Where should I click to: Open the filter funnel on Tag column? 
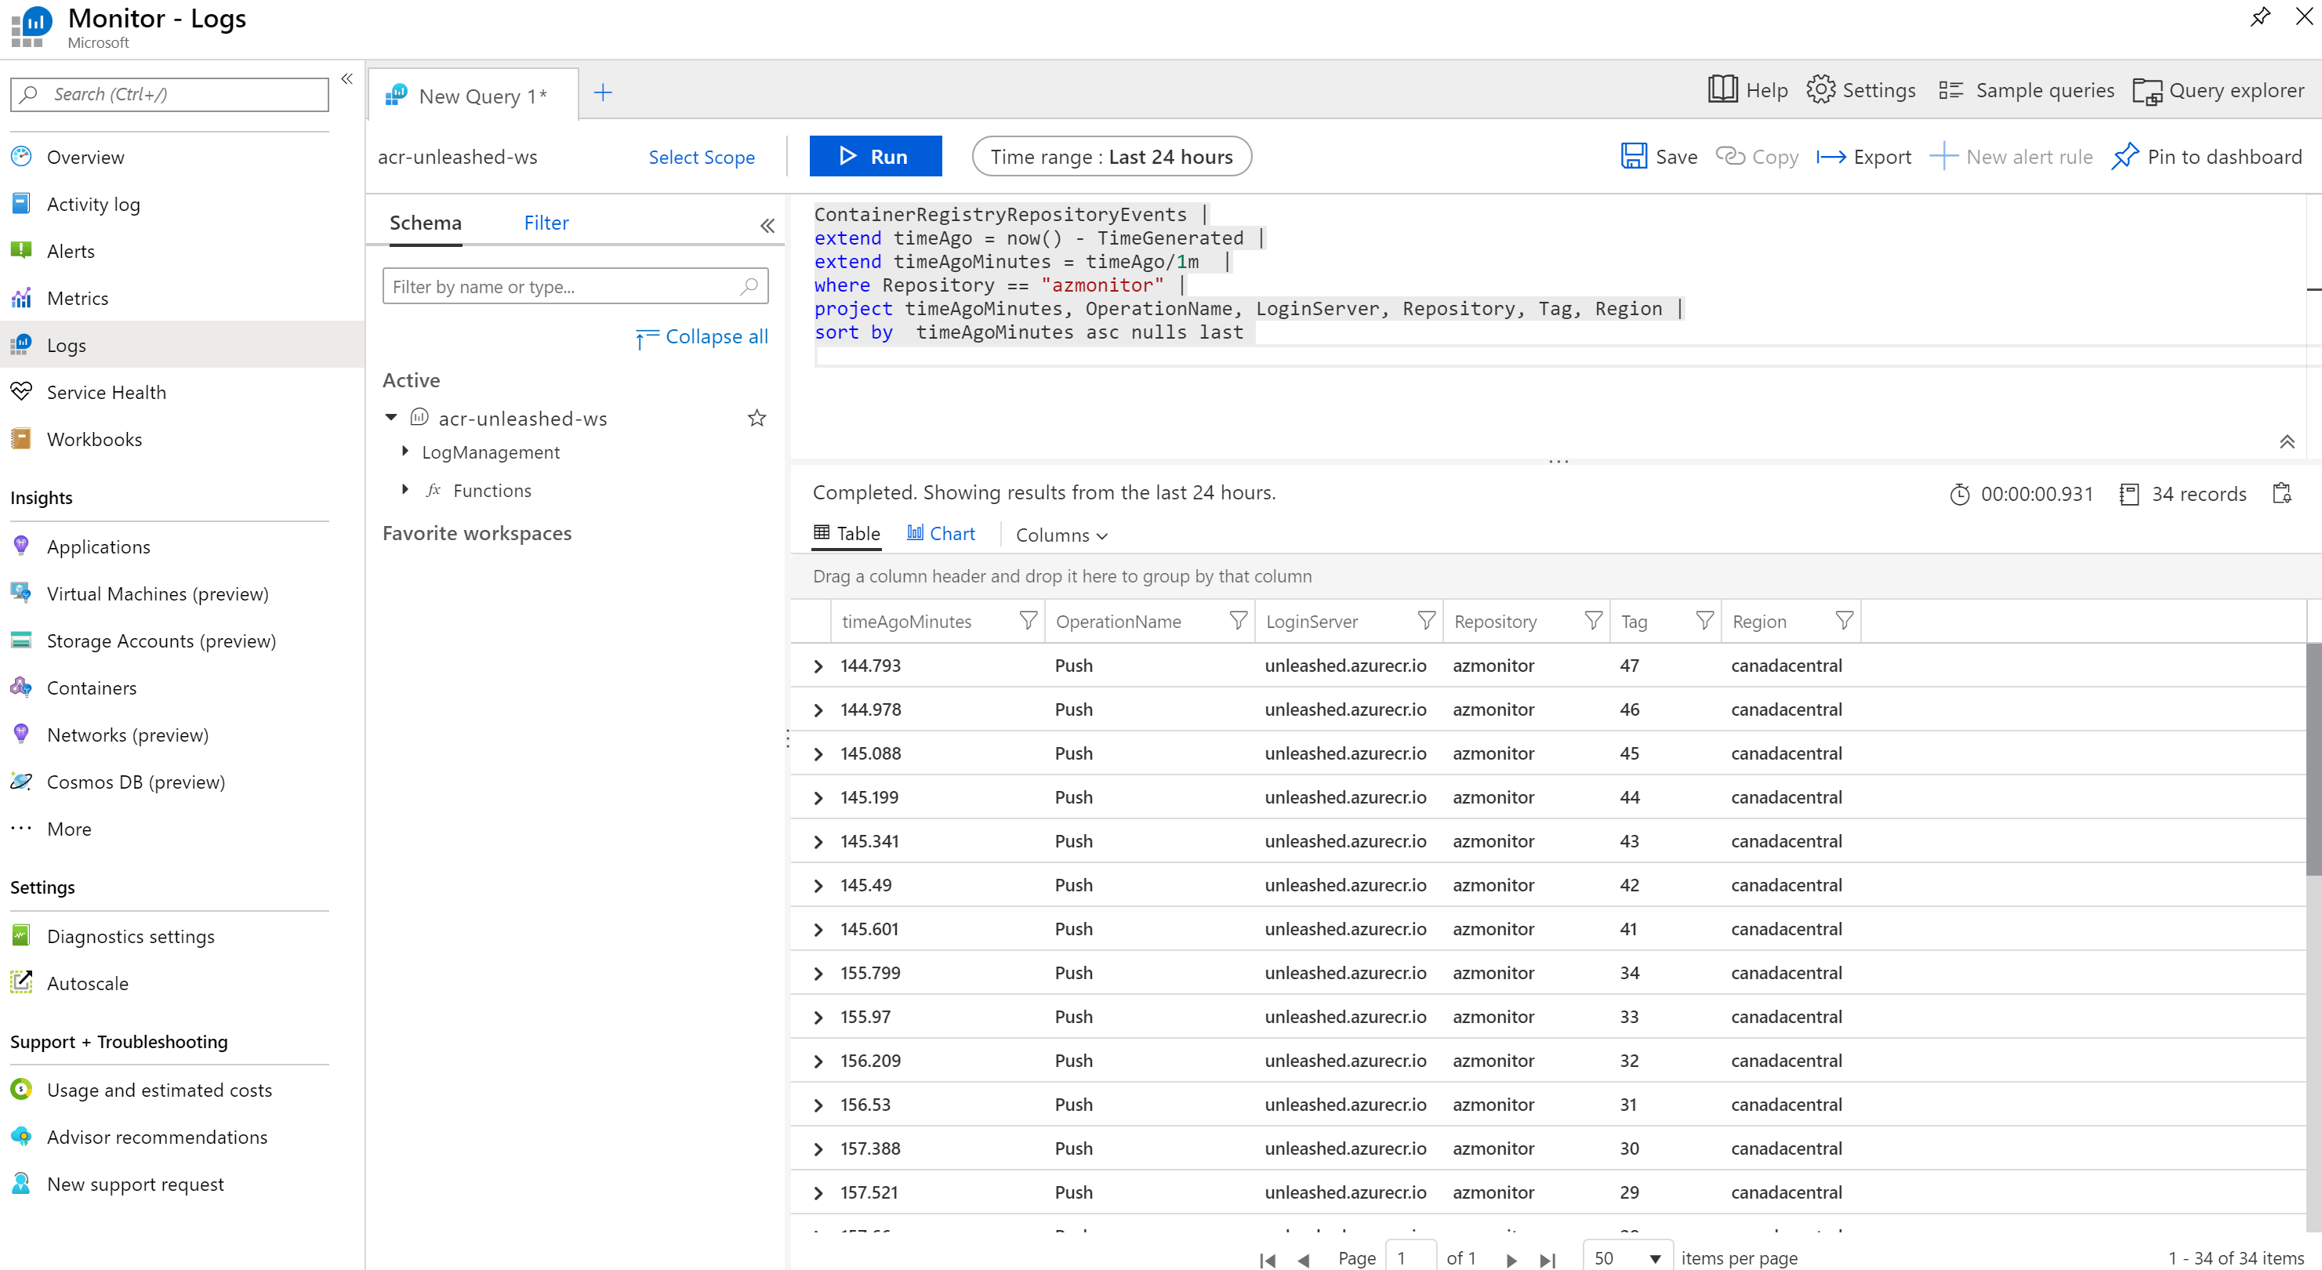coord(1703,620)
